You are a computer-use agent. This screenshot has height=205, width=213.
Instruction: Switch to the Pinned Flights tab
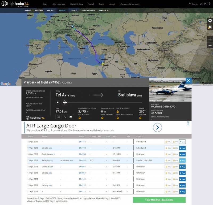(88, 10)
